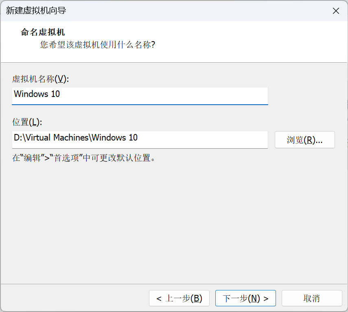
Task: Click the 新建虚拟机向导 title bar text
Action: tap(36, 11)
